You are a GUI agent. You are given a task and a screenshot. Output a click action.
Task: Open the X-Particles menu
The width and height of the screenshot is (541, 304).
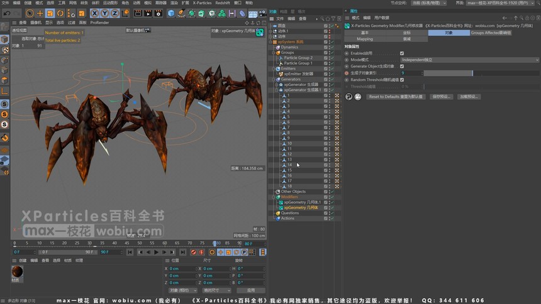[x=202, y=3]
